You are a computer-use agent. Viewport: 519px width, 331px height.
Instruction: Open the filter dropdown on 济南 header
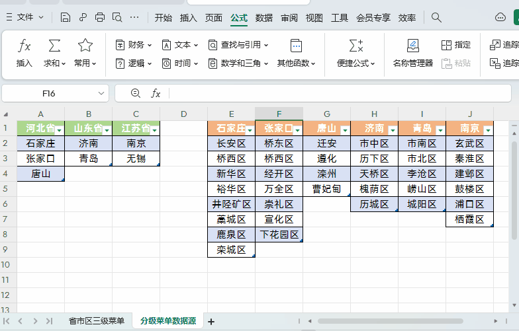click(x=393, y=131)
